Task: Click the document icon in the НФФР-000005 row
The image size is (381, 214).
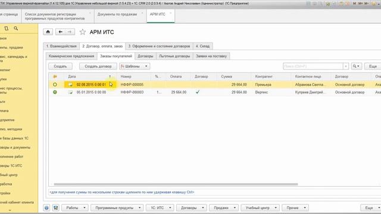Action: pos(70,84)
